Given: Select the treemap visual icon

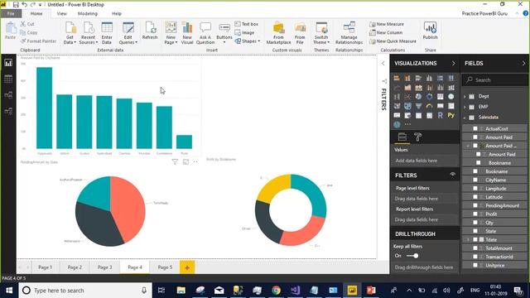Looking at the screenshot, I should click(440, 97).
